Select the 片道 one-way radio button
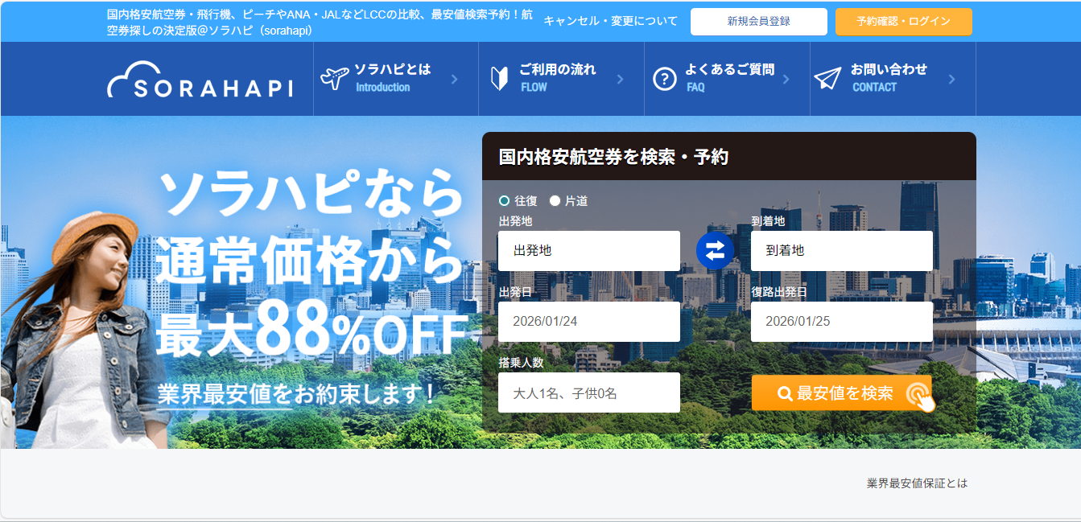Viewport: 1081px width, 522px height. point(555,201)
